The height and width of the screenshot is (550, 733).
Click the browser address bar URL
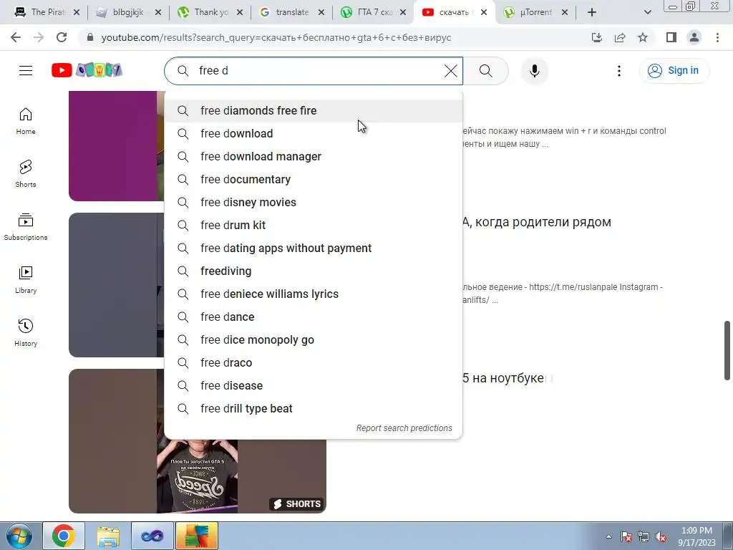coord(276,37)
